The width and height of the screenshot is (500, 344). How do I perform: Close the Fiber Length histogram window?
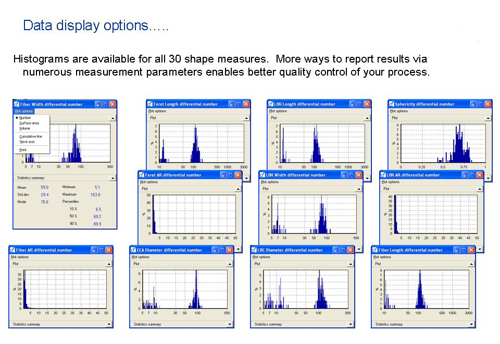pos(473,250)
